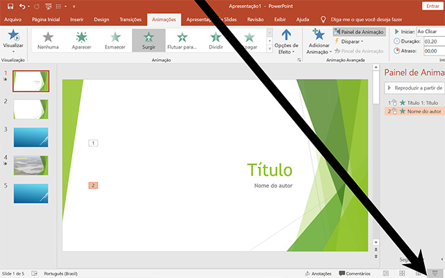Click the Atraso value field
The image size is (445, 278).
[x=434, y=51]
